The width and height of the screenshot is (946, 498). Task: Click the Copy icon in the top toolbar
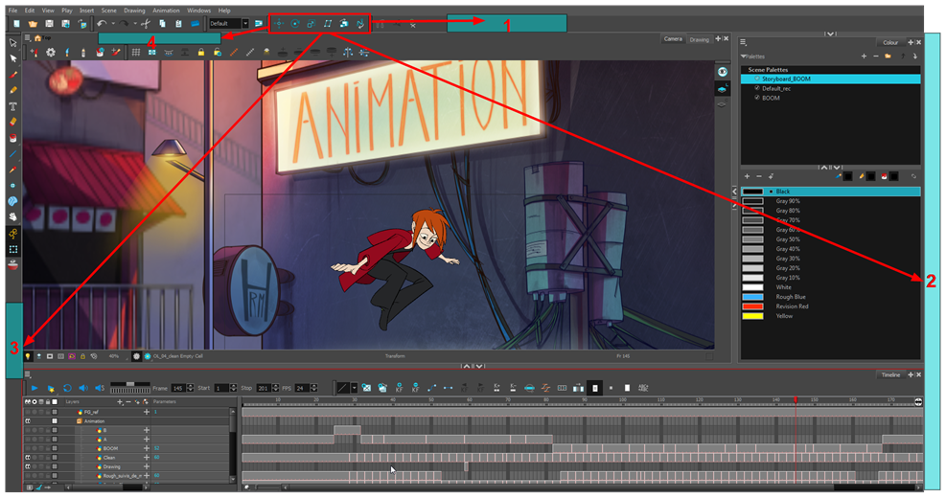pos(162,24)
